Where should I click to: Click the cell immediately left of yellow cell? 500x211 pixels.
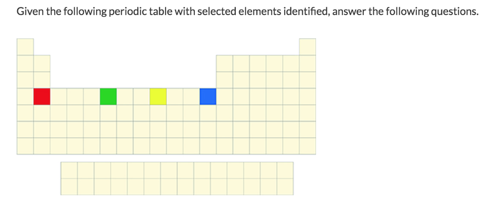click(x=142, y=96)
